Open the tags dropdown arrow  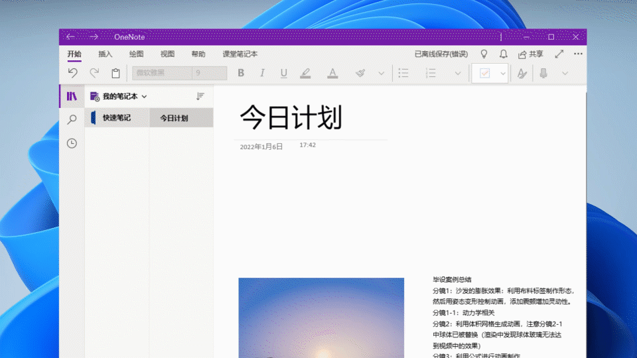point(503,74)
